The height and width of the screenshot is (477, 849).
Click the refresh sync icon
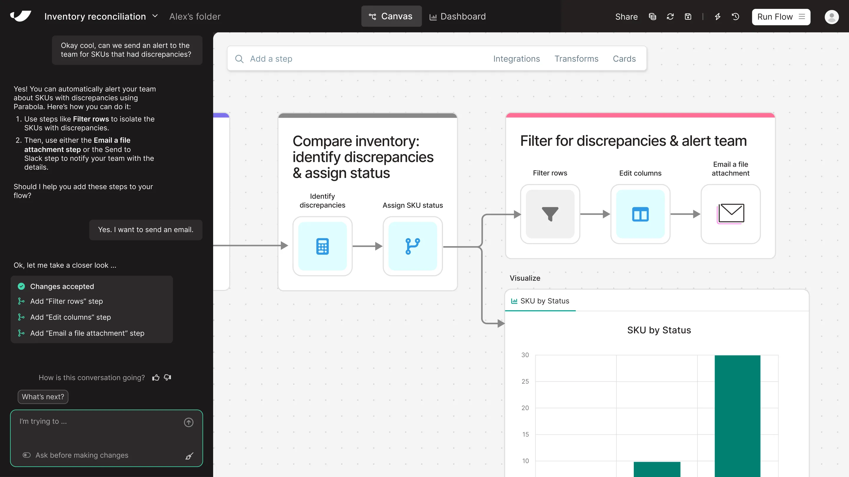(670, 16)
